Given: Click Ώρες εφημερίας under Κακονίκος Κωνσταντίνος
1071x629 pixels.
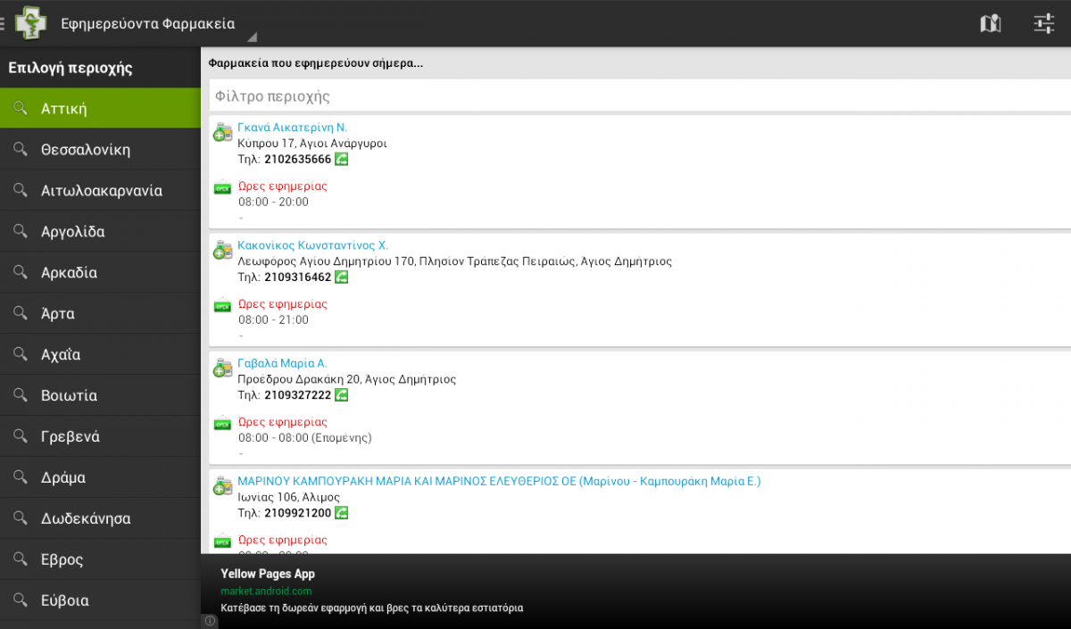Looking at the screenshot, I should (x=283, y=304).
